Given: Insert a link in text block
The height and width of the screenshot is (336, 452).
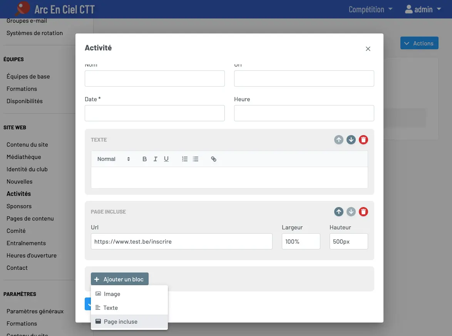Looking at the screenshot, I should [214, 159].
